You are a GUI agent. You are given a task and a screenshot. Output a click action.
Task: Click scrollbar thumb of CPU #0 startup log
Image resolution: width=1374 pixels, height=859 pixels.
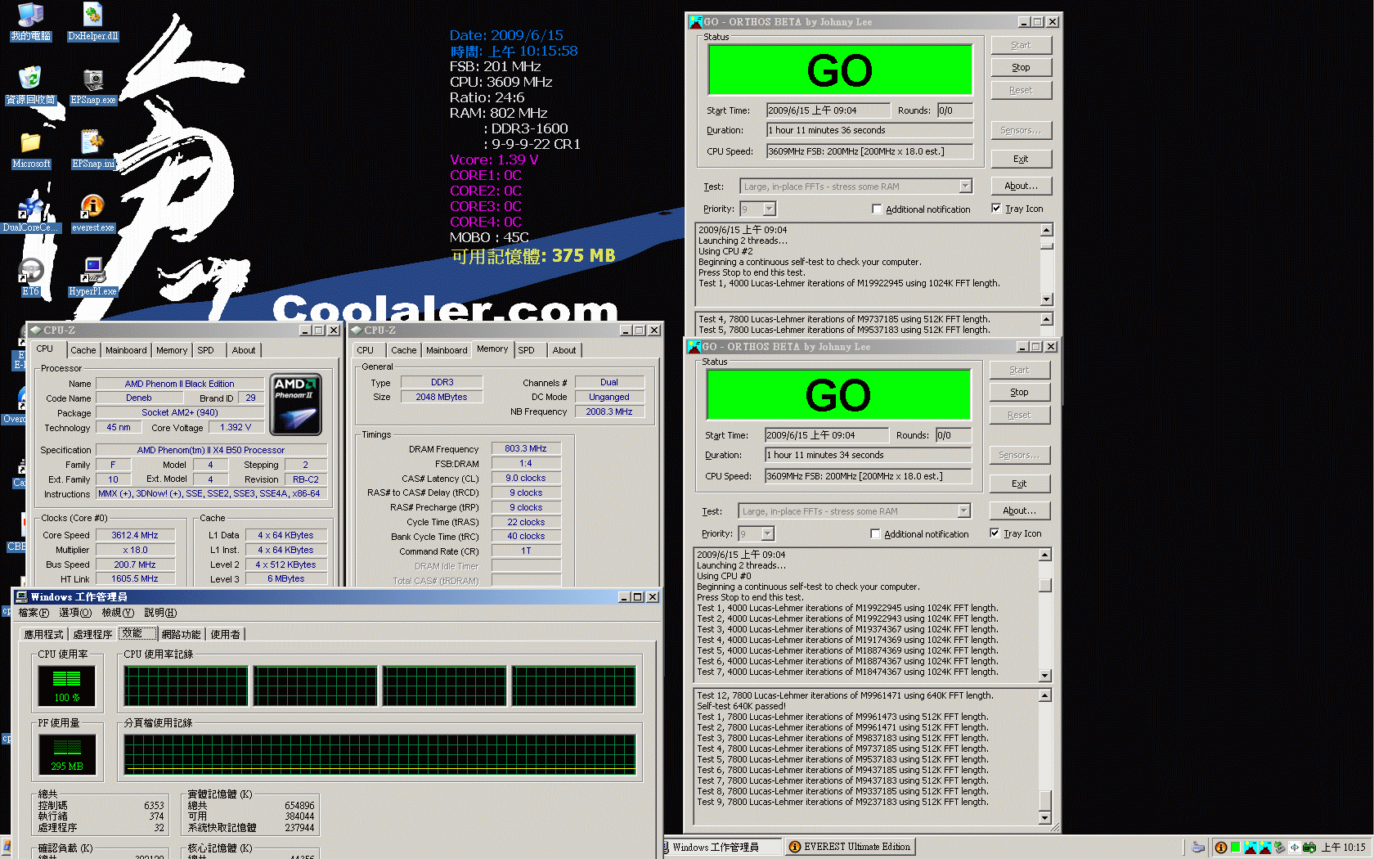tap(1044, 585)
